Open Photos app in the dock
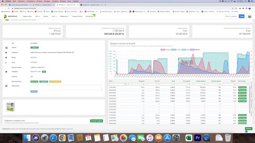This screenshot has height=143, width=255. point(124,138)
